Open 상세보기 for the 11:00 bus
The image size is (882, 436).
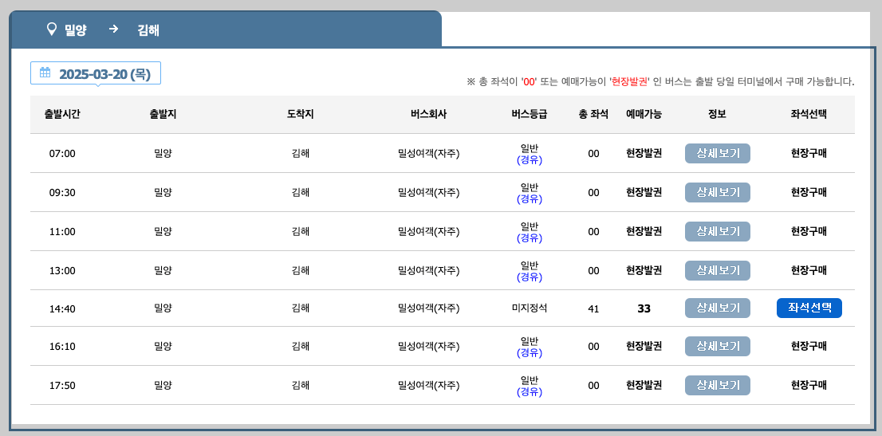coord(718,231)
